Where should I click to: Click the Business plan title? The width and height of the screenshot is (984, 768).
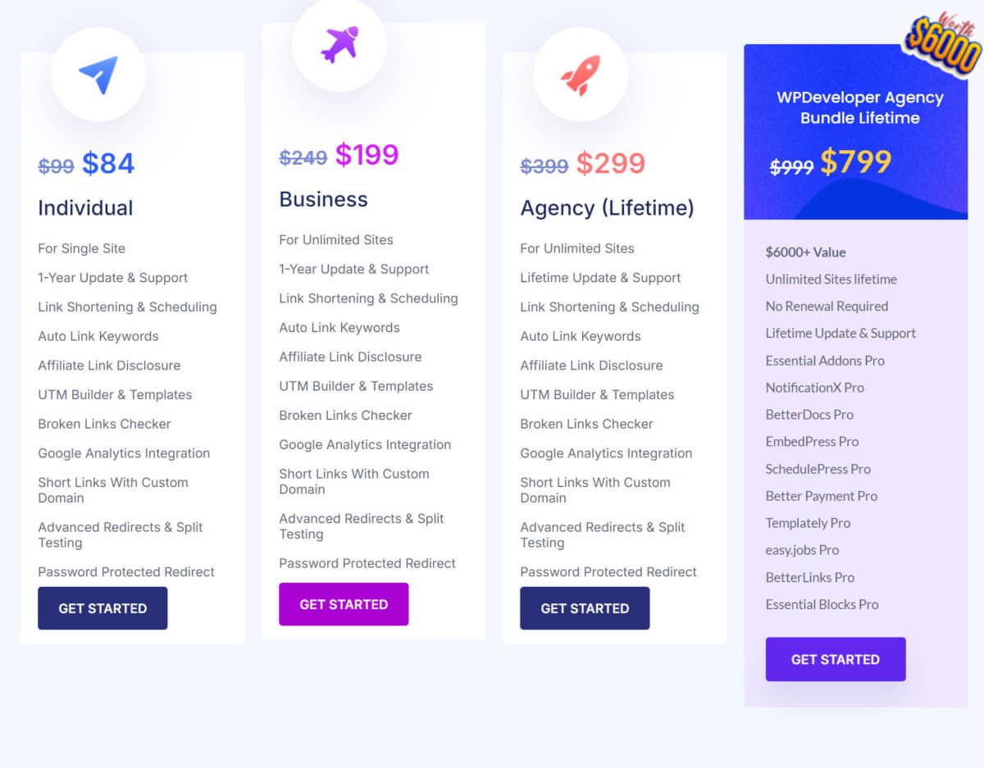[x=323, y=199]
